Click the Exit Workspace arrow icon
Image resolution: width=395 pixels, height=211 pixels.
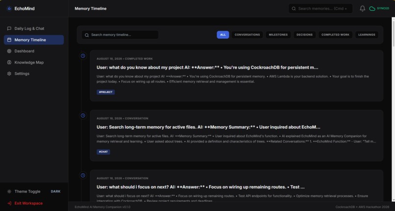pyautogui.click(x=9, y=203)
